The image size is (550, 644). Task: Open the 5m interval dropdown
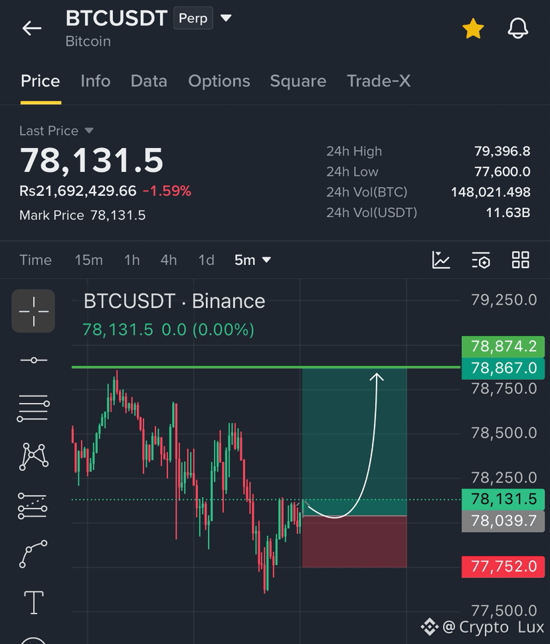(252, 260)
